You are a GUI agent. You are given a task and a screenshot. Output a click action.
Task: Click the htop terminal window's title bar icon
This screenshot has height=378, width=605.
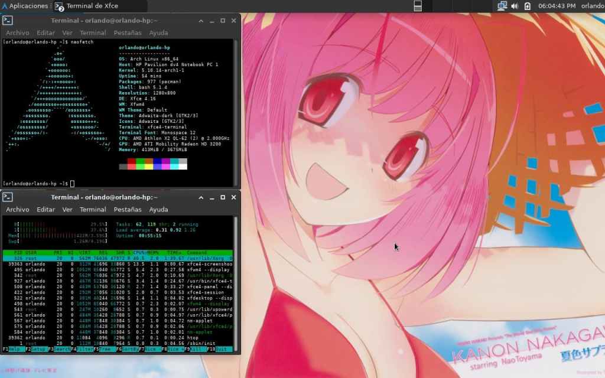(8, 197)
